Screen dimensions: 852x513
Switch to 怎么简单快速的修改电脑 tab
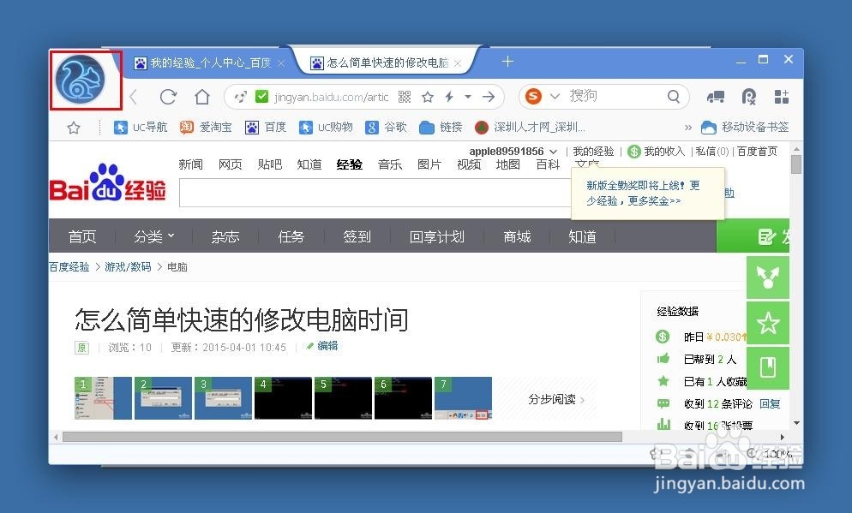pos(387,63)
